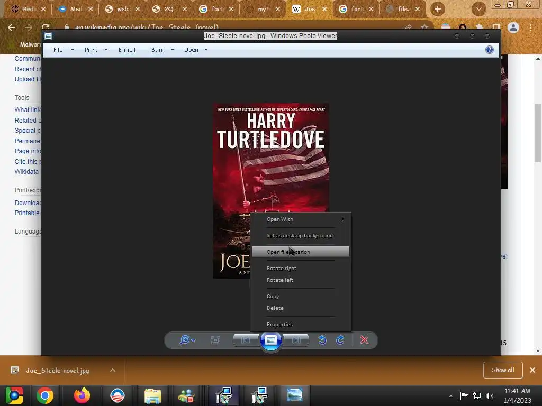This screenshot has height=406, width=542.
Task: Switch to the Med browser tab
Action: click(x=76, y=9)
